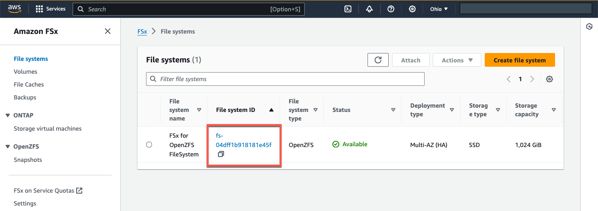Open Backups in sidebar
The image size is (598, 211).
click(25, 98)
